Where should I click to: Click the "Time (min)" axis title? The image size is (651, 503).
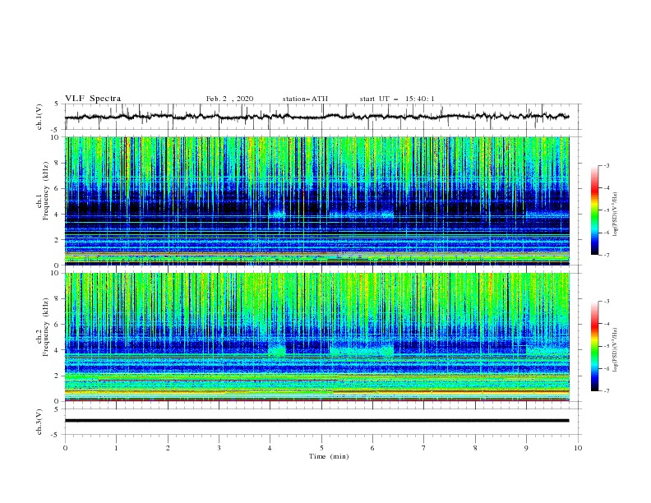pyautogui.click(x=329, y=456)
